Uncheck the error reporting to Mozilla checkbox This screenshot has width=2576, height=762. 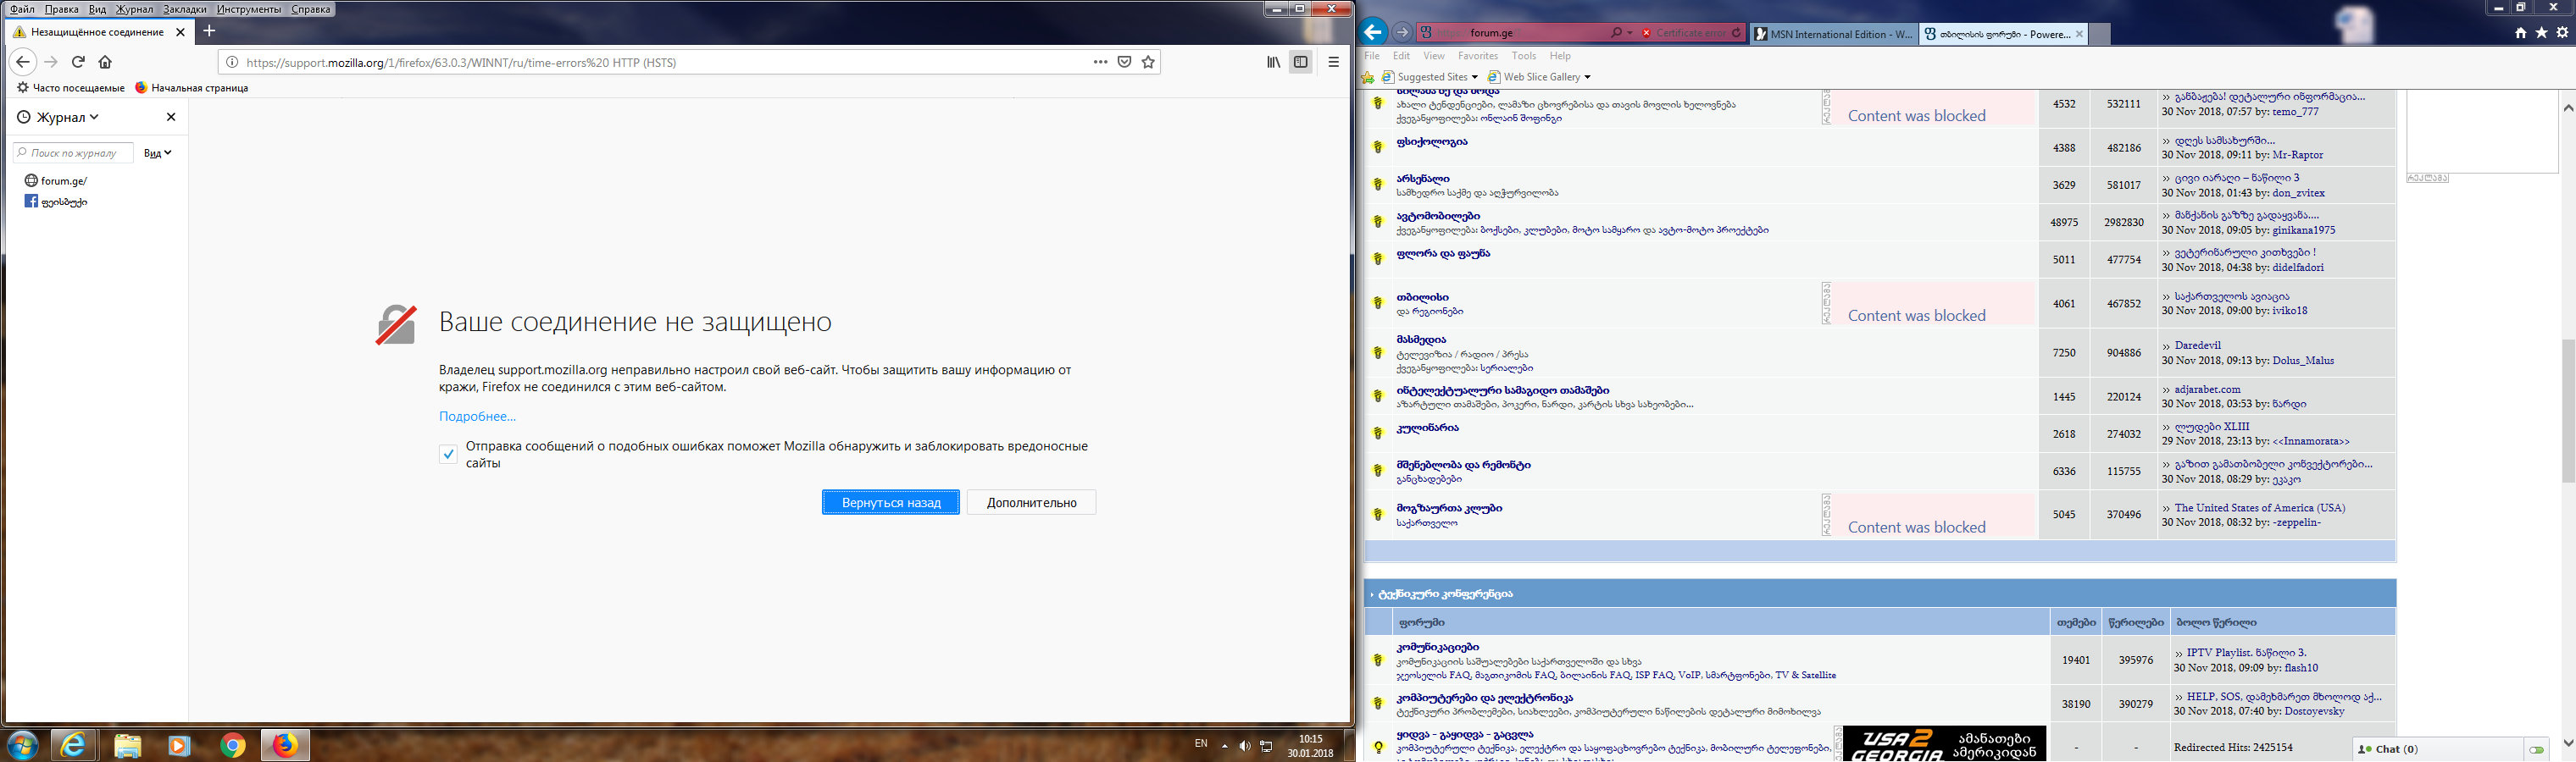click(x=448, y=455)
